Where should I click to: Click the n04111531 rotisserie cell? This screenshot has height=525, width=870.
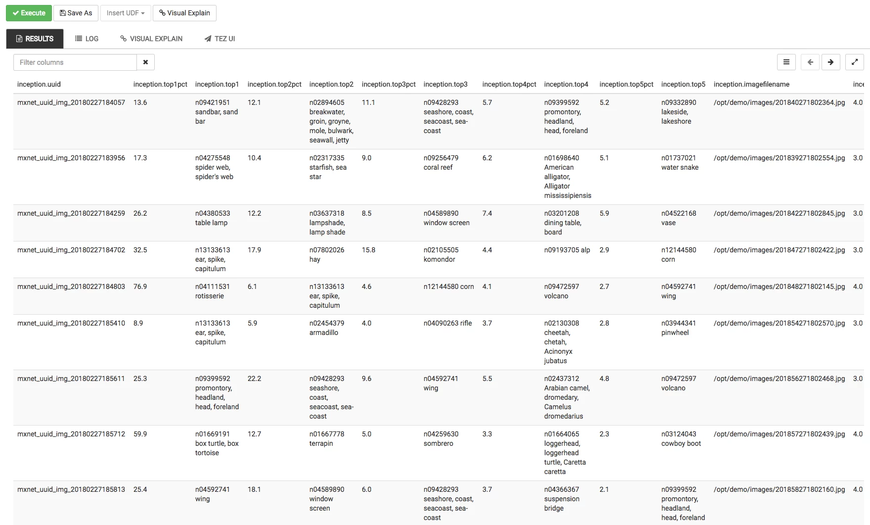click(213, 291)
